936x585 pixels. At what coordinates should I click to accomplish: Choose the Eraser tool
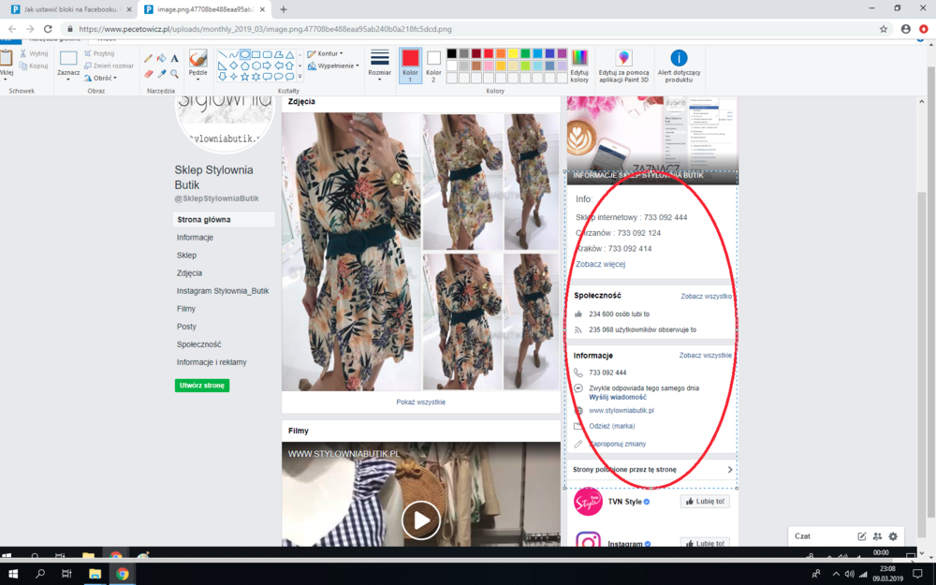[x=148, y=74]
